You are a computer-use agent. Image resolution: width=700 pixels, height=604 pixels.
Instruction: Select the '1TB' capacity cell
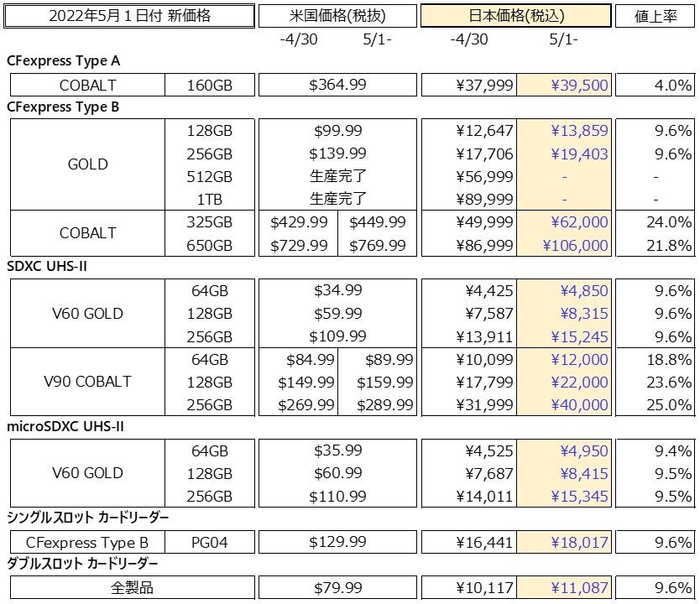click(209, 200)
